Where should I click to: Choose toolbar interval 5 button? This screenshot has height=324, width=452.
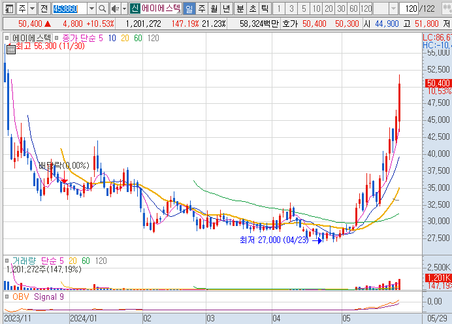point(304,8)
